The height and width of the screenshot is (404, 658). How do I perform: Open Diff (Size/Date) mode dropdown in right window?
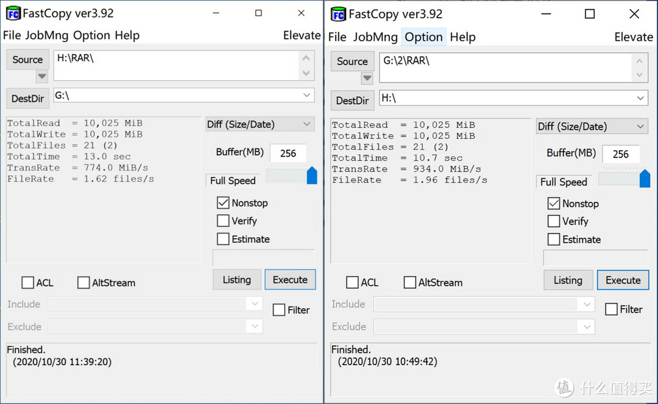coord(591,127)
